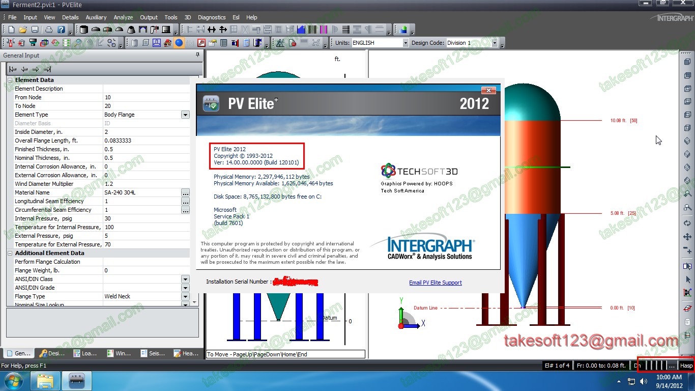Switch to the Seis... tab
The image size is (695, 391).
(x=152, y=353)
